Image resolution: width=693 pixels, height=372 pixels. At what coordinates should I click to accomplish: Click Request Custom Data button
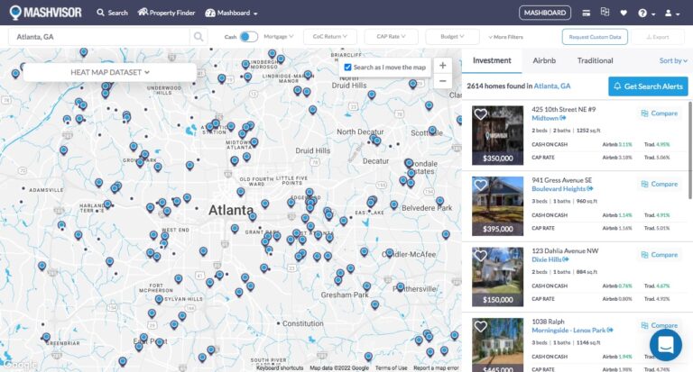[594, 37]
